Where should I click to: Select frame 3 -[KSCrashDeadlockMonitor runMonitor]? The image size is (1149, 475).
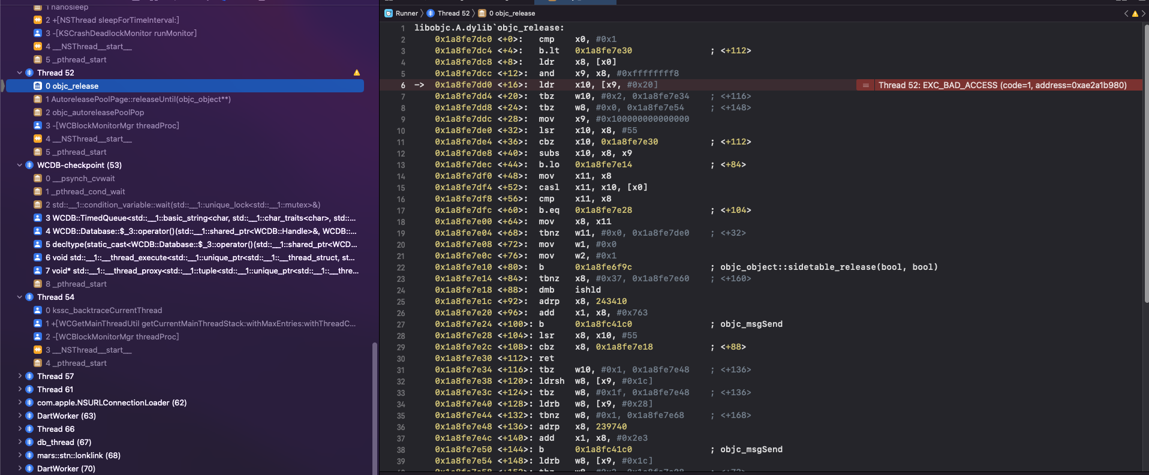point(121,33)
